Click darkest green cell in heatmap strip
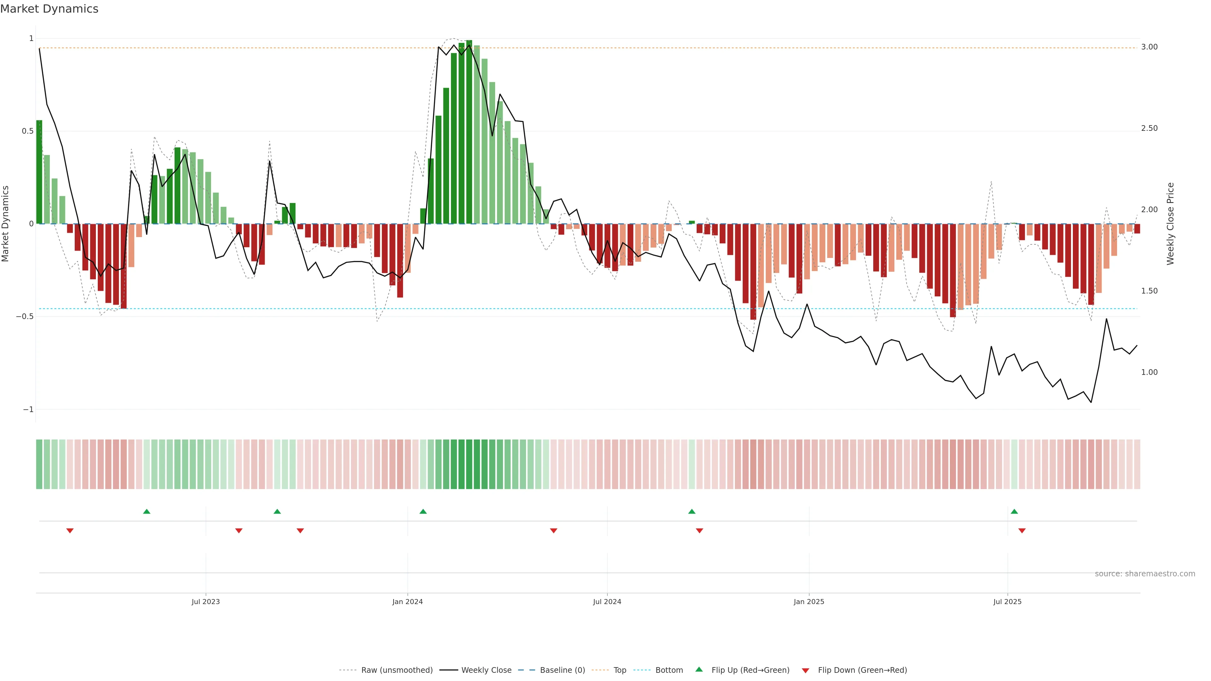Screen dimensions: 1211x681 pyautogui.click(x=469, y=464)
